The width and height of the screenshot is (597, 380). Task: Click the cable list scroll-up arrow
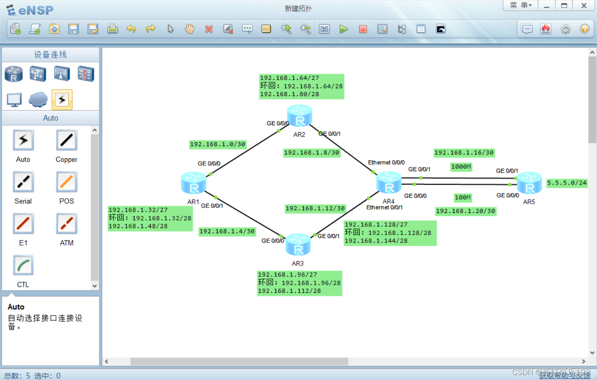[x=95, y=130]
